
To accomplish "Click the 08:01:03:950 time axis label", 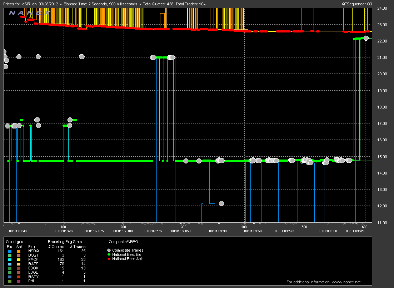I will [355, 231].
